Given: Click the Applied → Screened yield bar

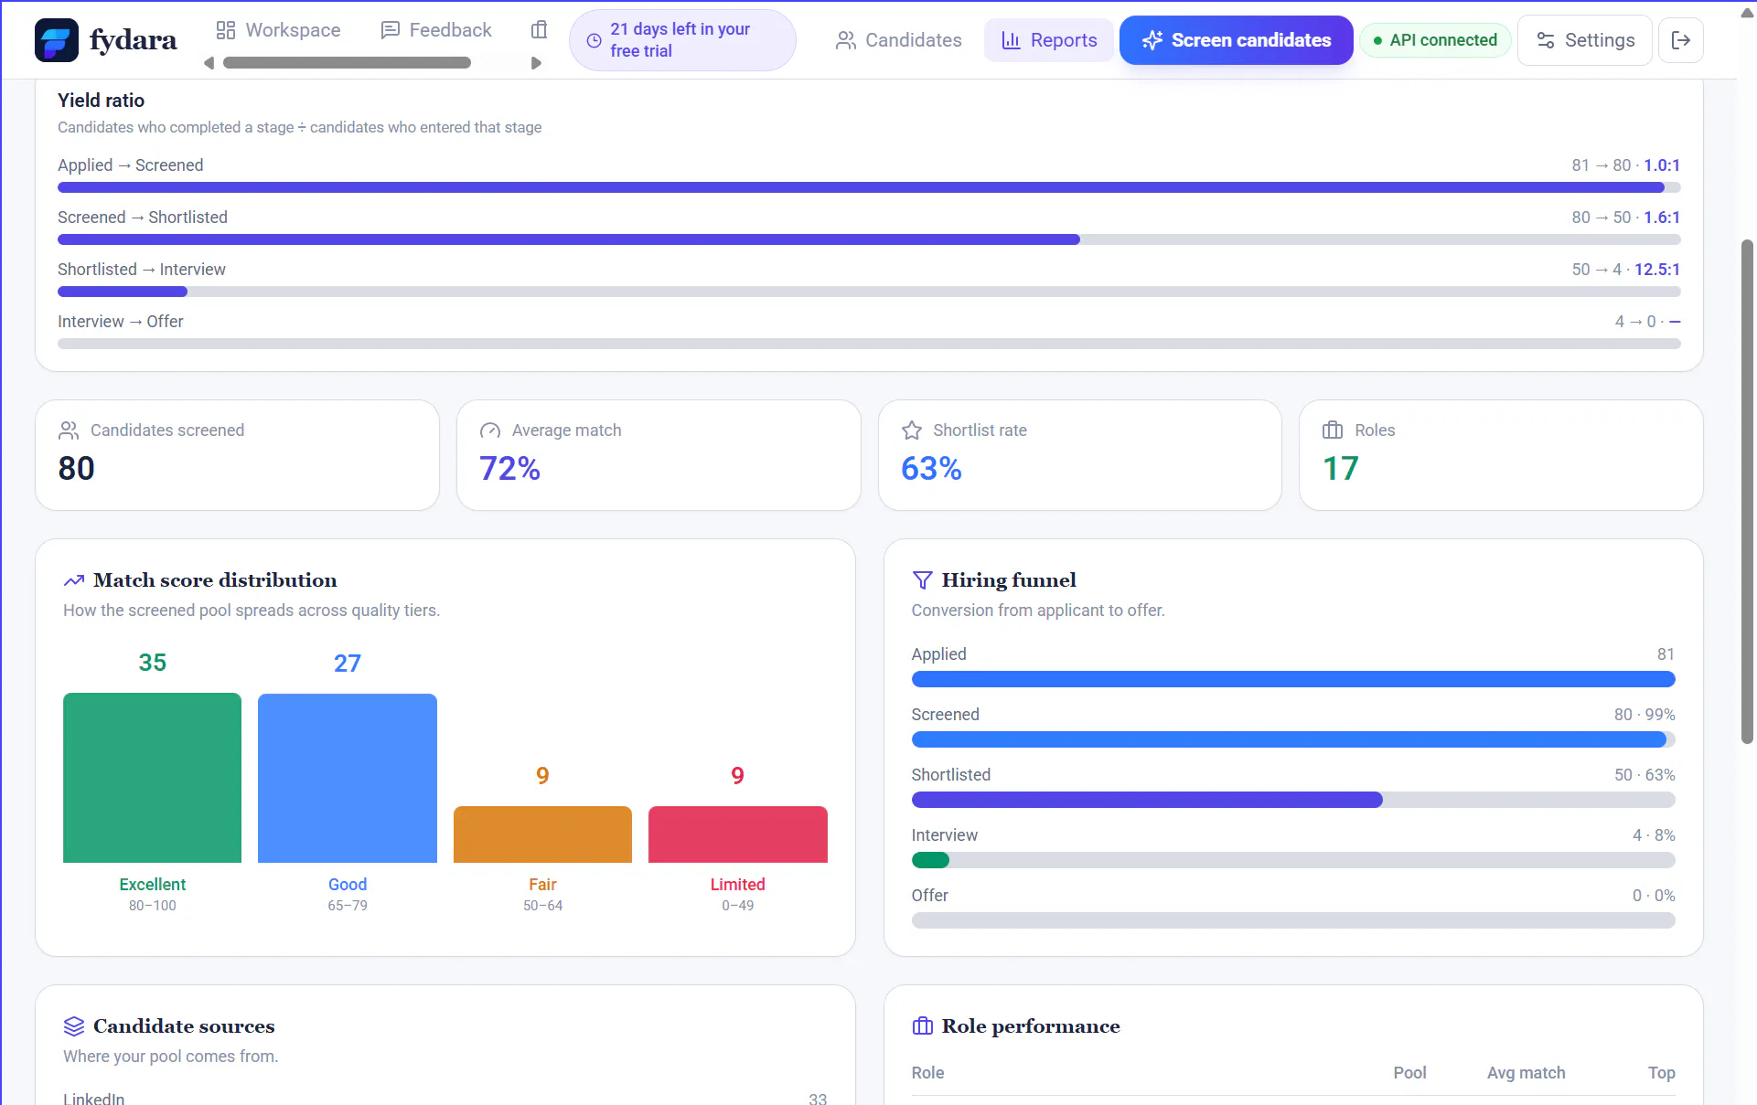Looking at the screenshot, I should point(869,187).
